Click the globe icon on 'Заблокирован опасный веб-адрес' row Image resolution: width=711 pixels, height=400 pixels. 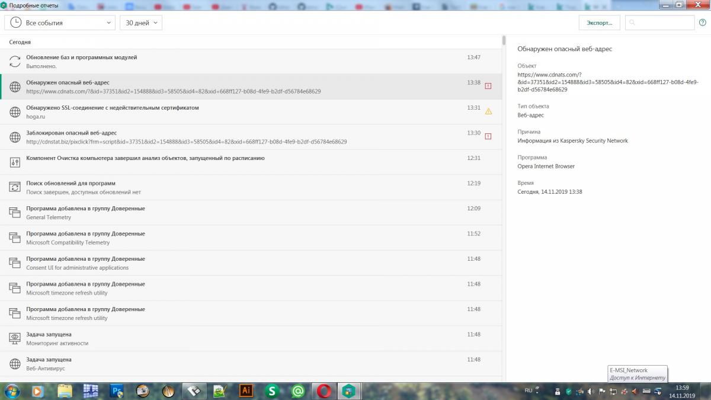[x=15, y=137]
